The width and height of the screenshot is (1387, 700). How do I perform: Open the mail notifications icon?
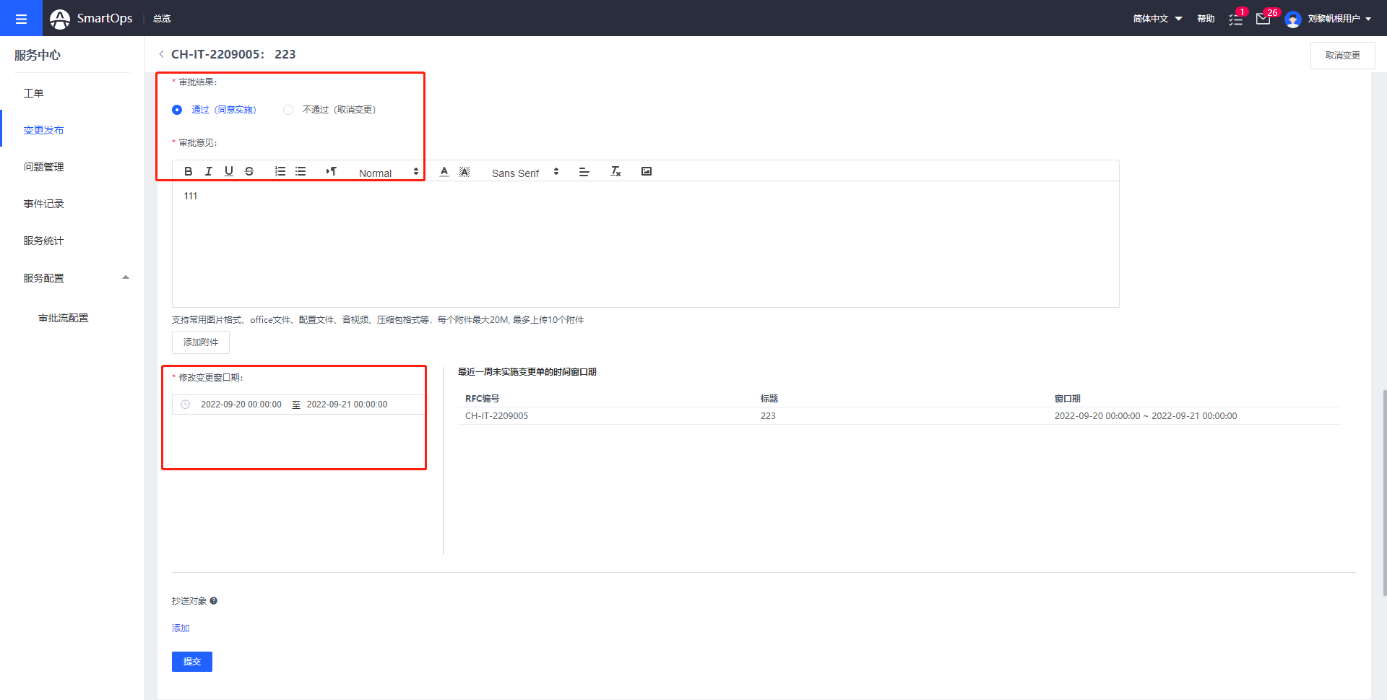(1263, 19)
